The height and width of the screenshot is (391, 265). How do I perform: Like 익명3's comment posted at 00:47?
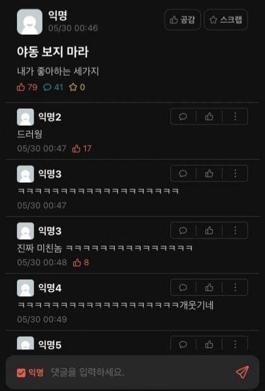[x=209, y=173]
